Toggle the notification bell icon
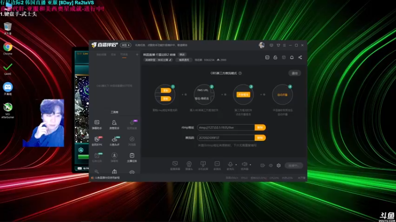The width and height of the screenshot is (396, 222). (x=292, y=57)
